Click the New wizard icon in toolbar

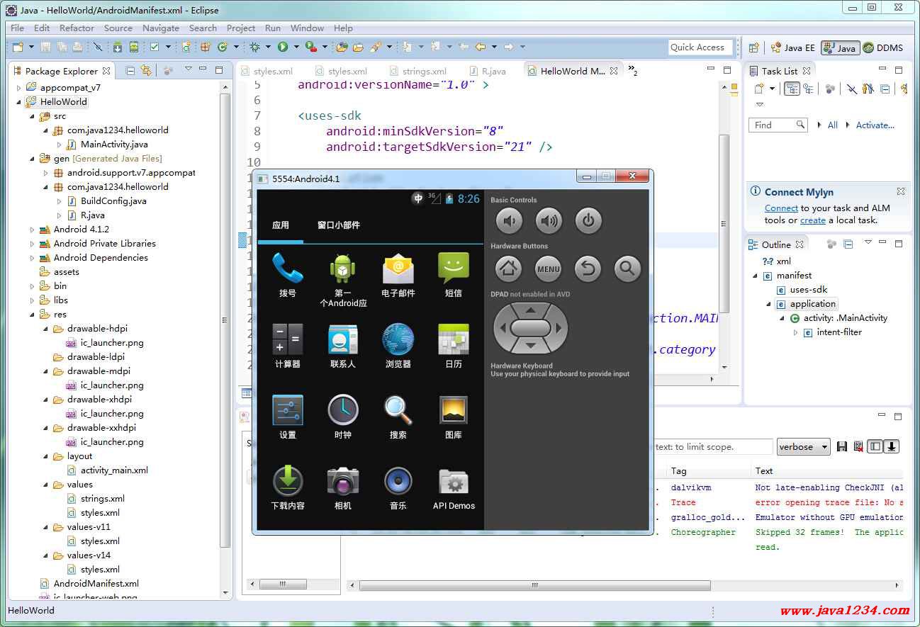(18, 47)
